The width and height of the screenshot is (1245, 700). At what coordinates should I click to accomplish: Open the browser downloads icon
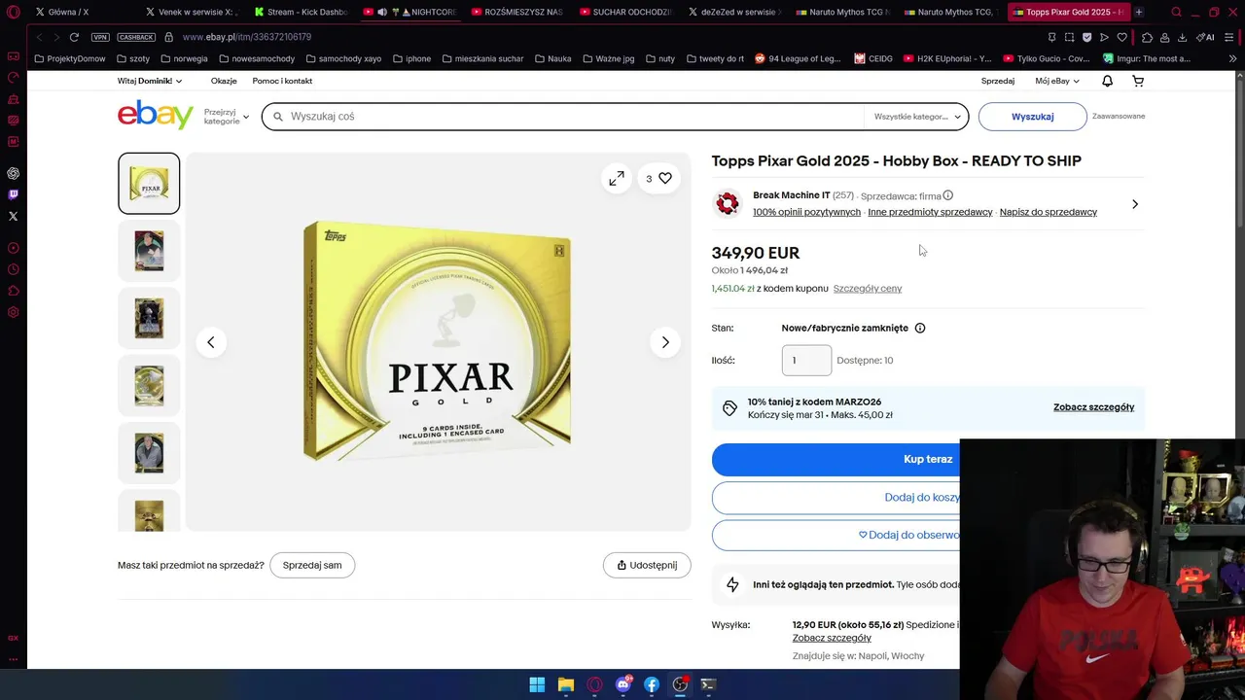(1182, 37)
